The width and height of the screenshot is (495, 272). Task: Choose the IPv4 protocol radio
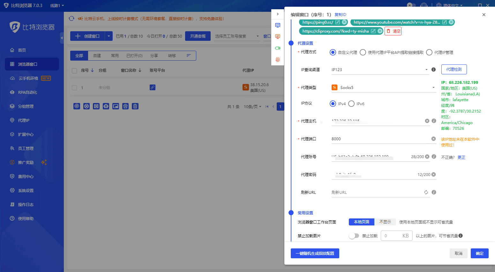click(x=333, y=104)
